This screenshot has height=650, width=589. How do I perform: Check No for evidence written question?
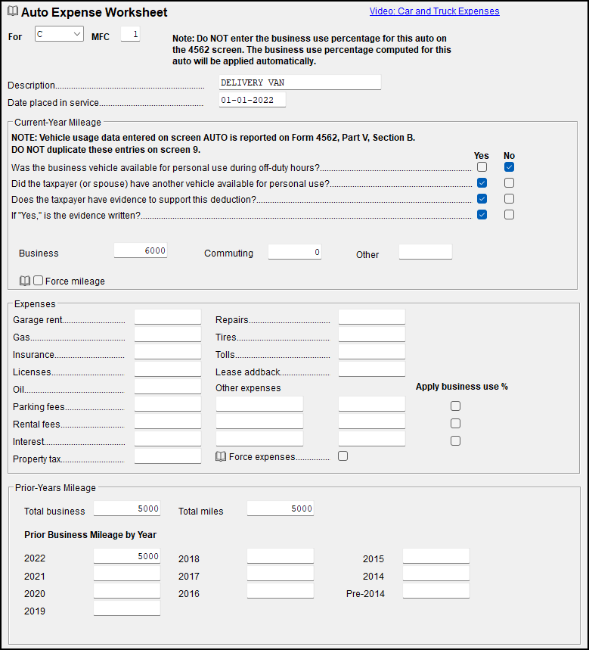click(509, 214)
